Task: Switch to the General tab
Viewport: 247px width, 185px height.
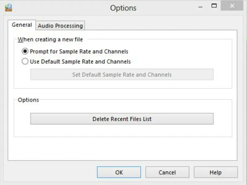Action: click(22, 25)
